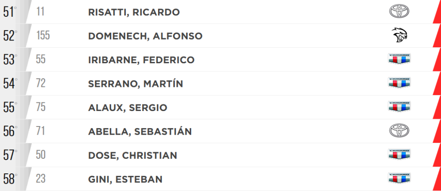Viewport: 441px width, 191px height.
Task: Click the Camaro badge in Serrano's row
Action: pyautogui.click(x=399, y=83)
